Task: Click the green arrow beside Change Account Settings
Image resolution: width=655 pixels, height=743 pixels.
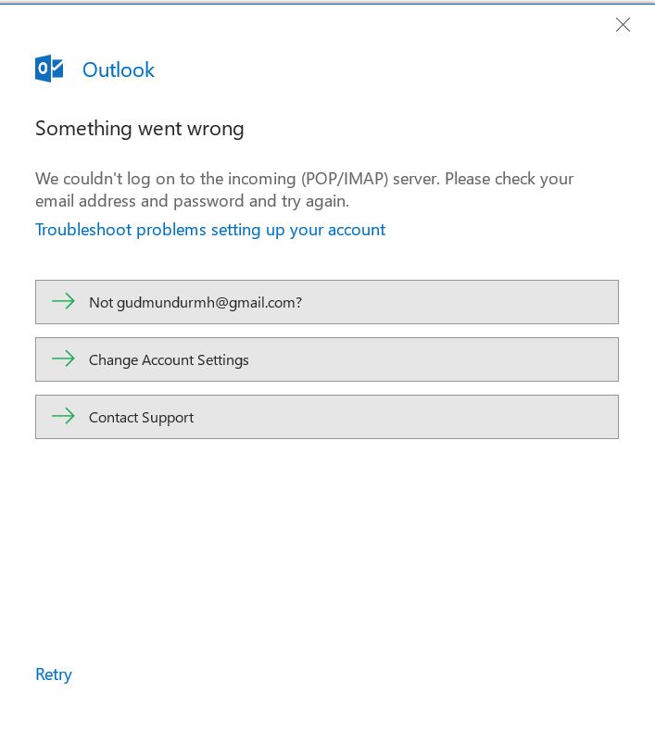Action: 63,359
